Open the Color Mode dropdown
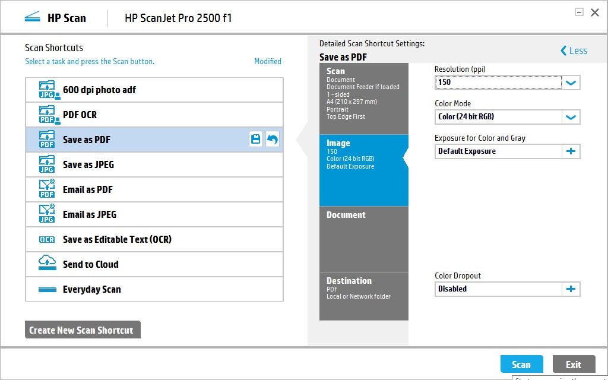608x380 pixels. 570,117
